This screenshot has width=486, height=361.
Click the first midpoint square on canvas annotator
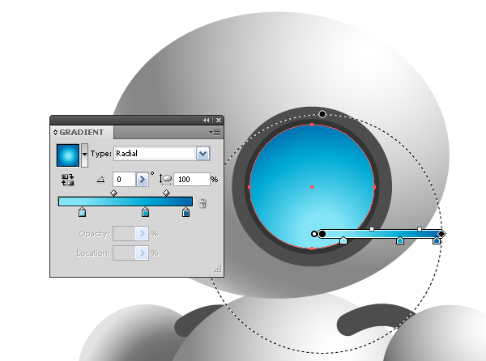[x=372, y=229]
